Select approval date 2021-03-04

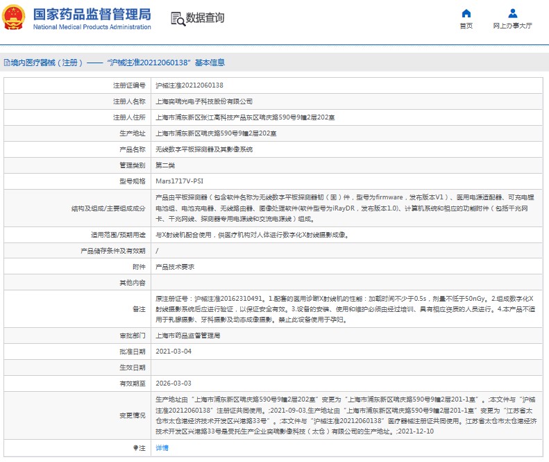[174, 352]
